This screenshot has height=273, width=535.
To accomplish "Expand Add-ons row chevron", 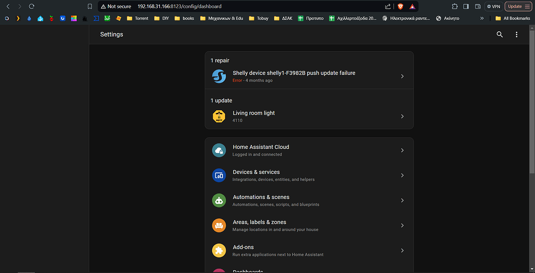I will coord(402,251).
